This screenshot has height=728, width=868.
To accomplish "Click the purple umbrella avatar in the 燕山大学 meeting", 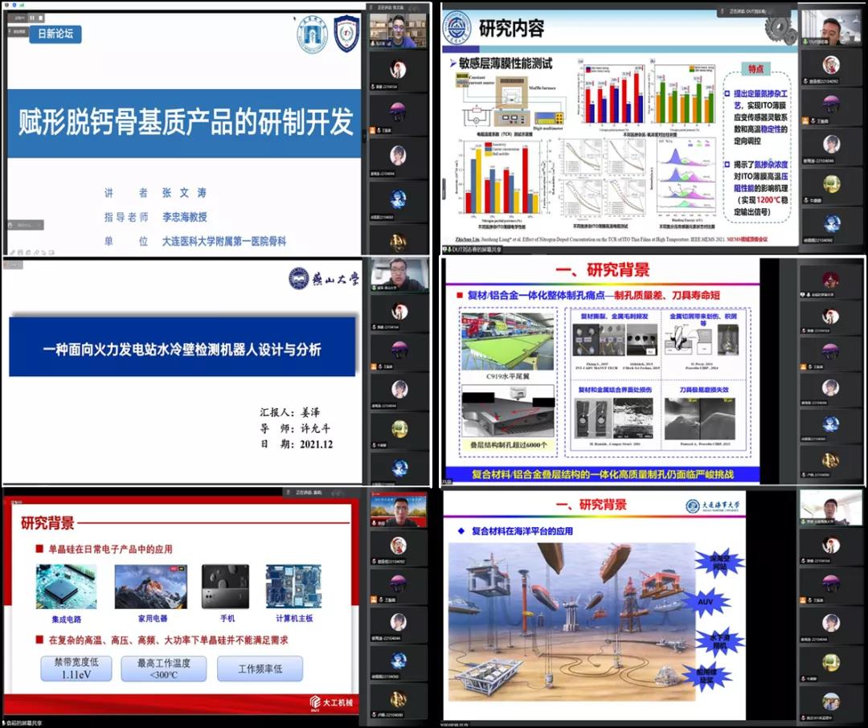I will (x=399, y=350).
